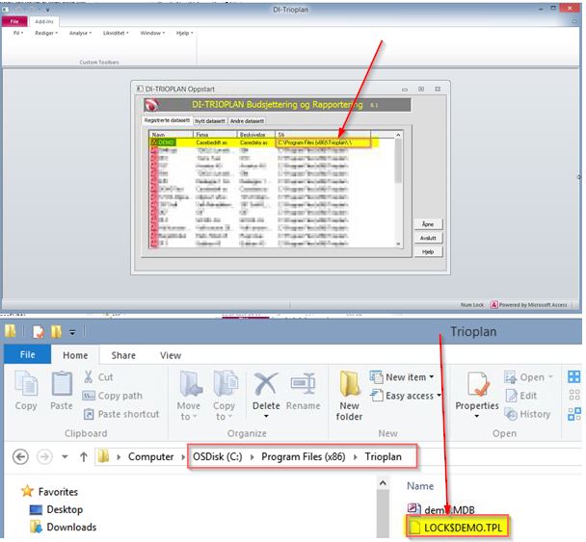
Task: Click the Explorer Forward arrow
Action: pos(44,456)
